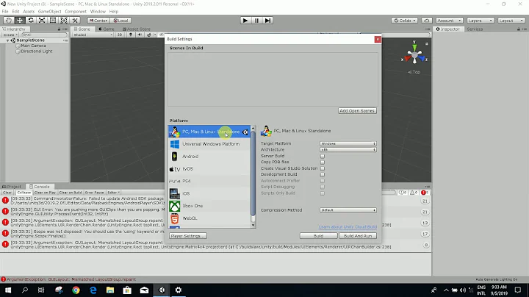The height and width of the screenshot is (297, 529).
Task: Toggle Error Pause in Console
Action: (95, 193)
